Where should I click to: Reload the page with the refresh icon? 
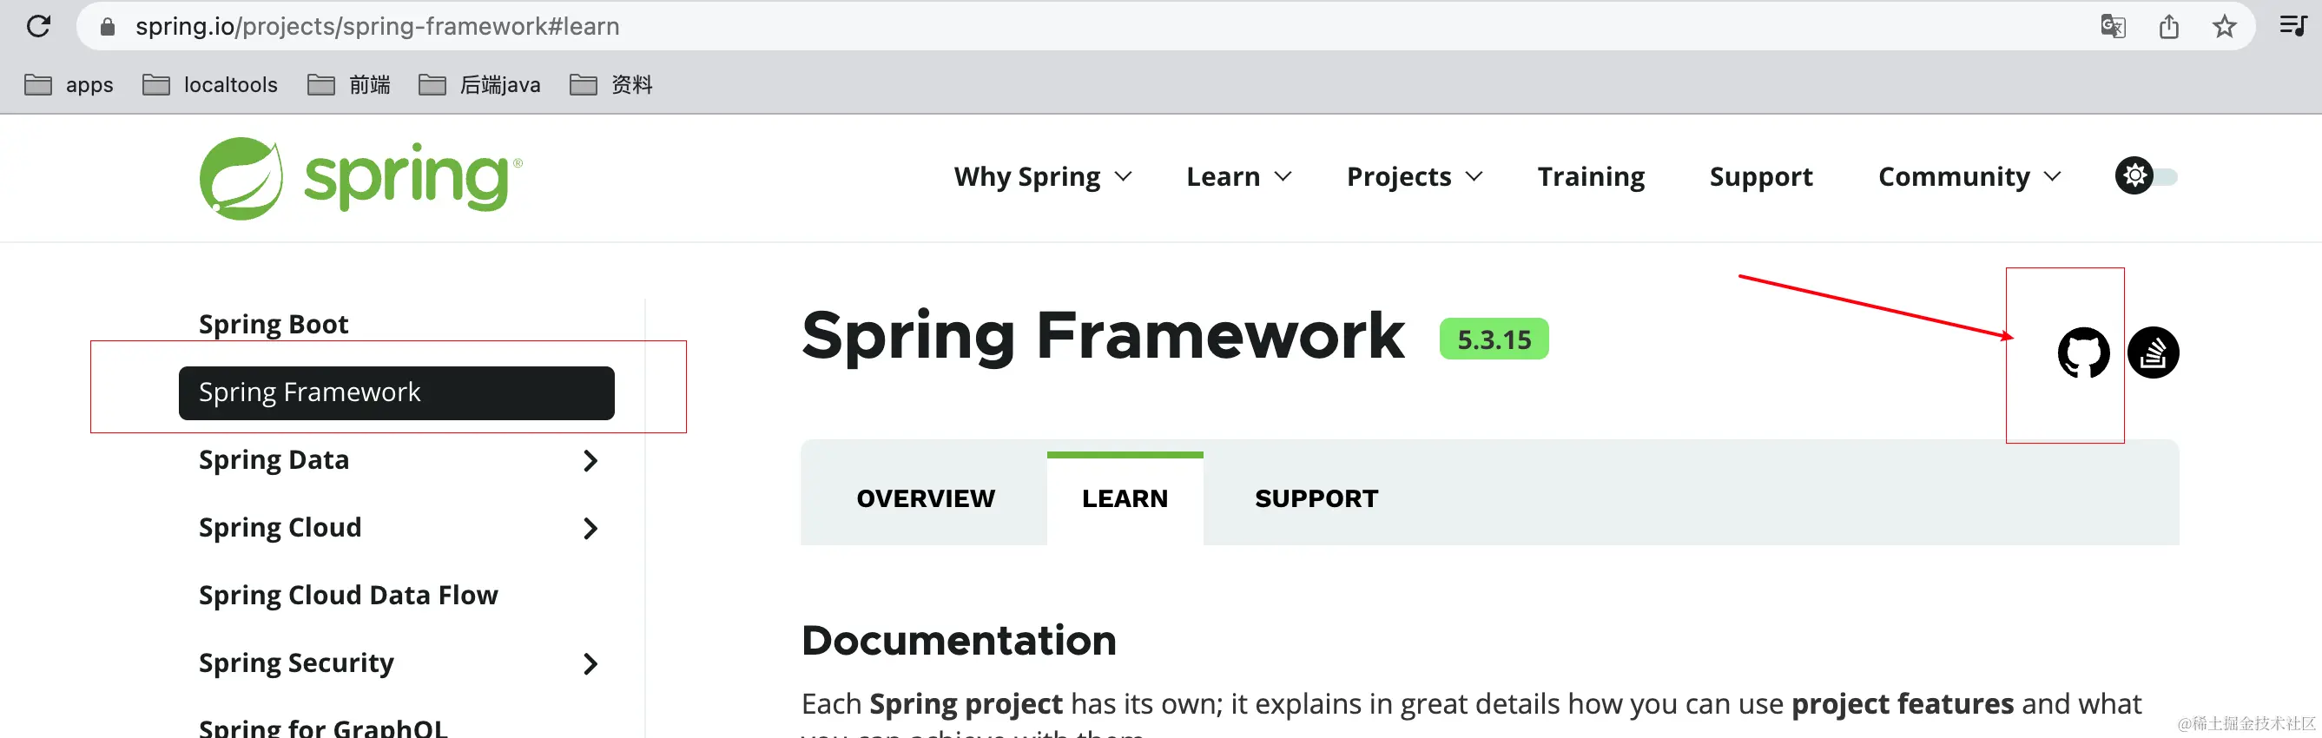[x=39, y=26]
